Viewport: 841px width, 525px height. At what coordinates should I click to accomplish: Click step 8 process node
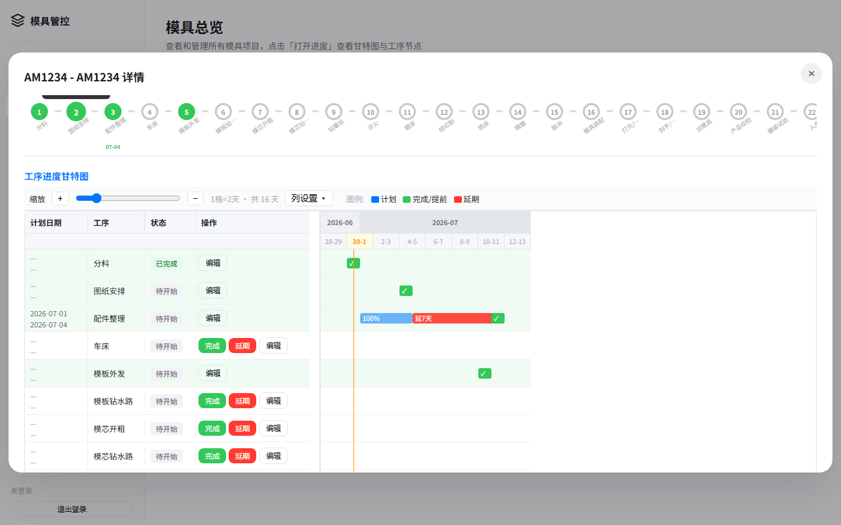pos(297,112)
